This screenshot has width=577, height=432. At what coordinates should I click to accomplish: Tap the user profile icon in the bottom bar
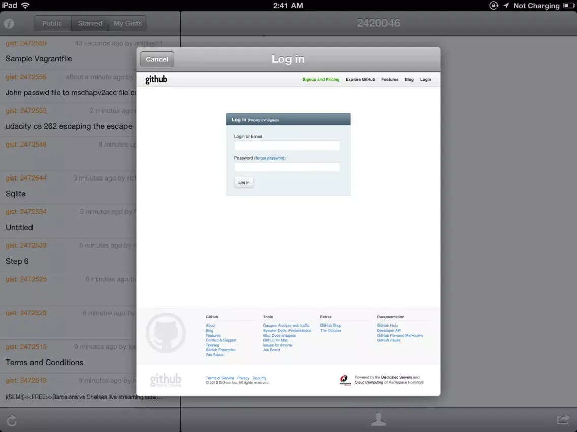coord(378,419)
